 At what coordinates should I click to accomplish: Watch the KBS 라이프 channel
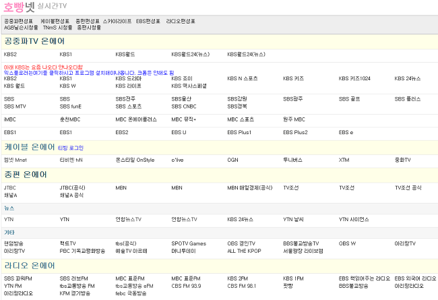point(128,86)
